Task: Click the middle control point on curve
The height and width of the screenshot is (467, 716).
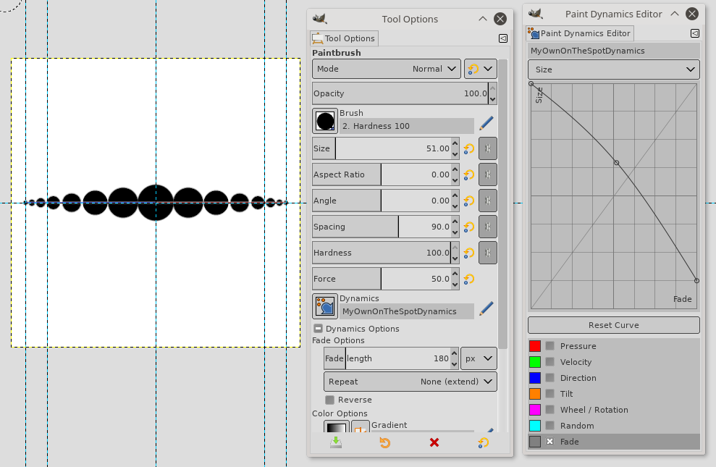Action: (616, 162)
